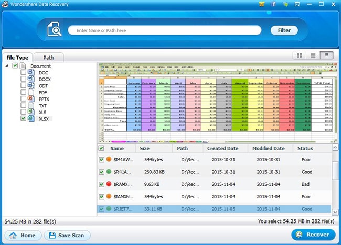The width and height of the screenshot is (341, 245).
Task: Sort by the Created Date column
Action: [225, 148]
